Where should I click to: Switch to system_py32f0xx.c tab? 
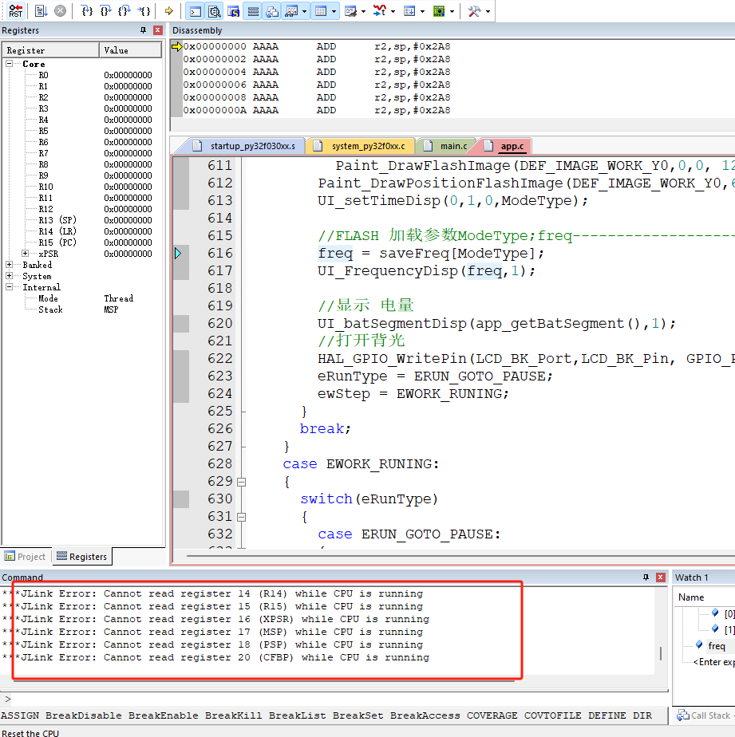point(360,146)
